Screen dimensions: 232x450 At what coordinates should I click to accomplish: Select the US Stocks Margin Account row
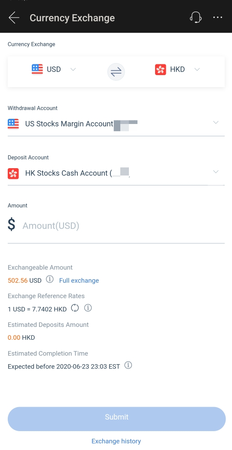point(116,124)
